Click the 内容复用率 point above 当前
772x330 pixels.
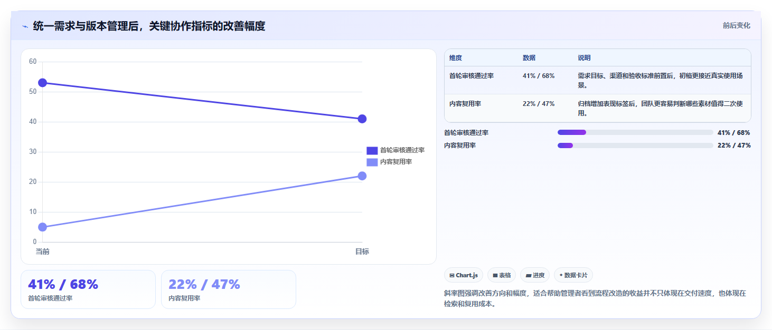[x=43, y=227]
